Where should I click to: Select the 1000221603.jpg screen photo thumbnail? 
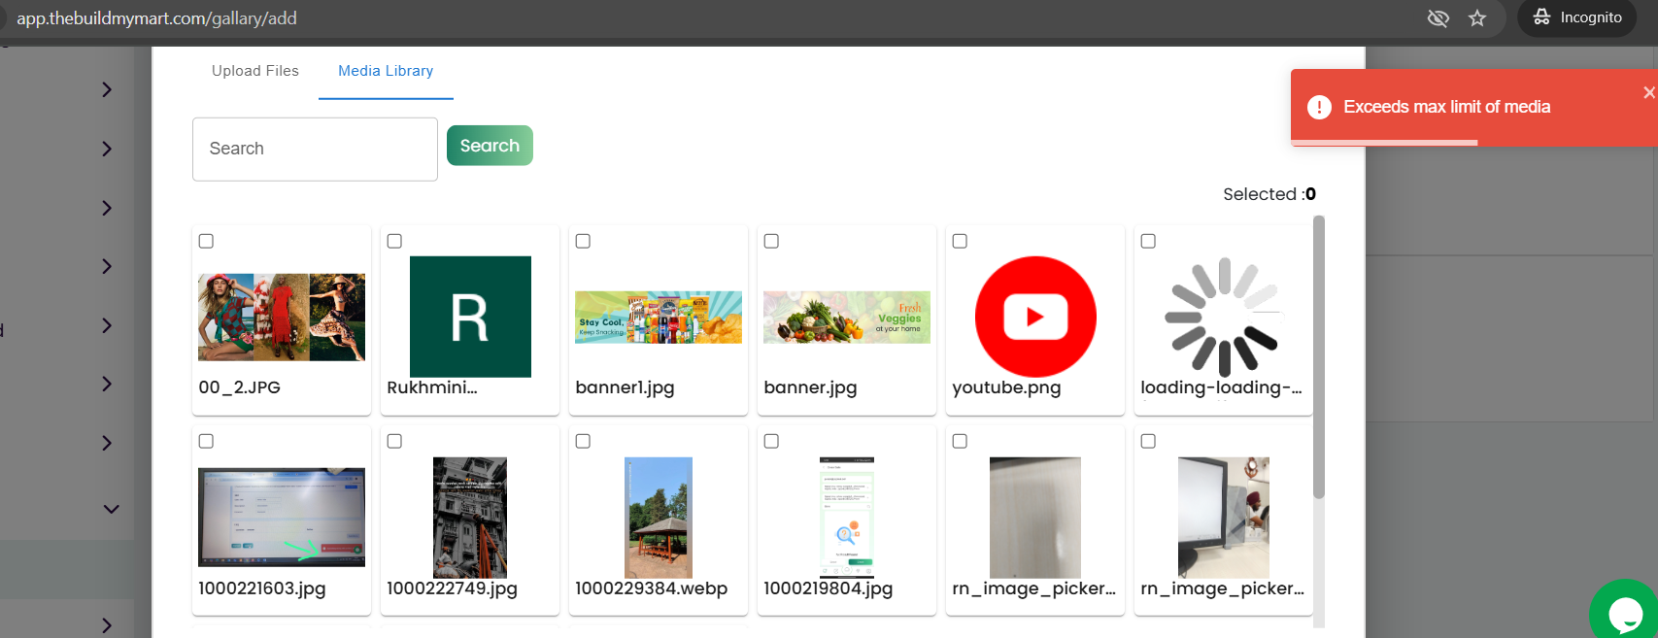coord(282,517)
